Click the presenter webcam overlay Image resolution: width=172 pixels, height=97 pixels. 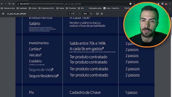tap(147, 25)
